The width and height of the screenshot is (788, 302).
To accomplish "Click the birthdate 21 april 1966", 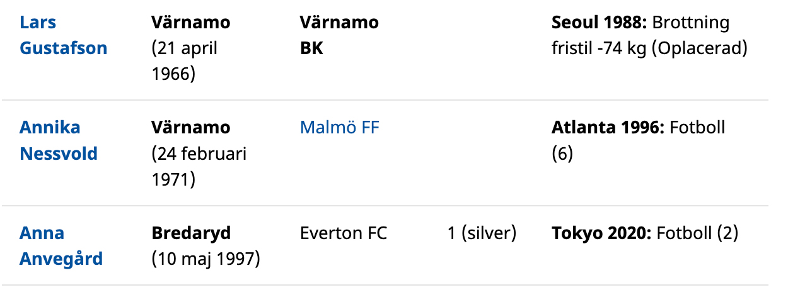I will click(184, 61).
